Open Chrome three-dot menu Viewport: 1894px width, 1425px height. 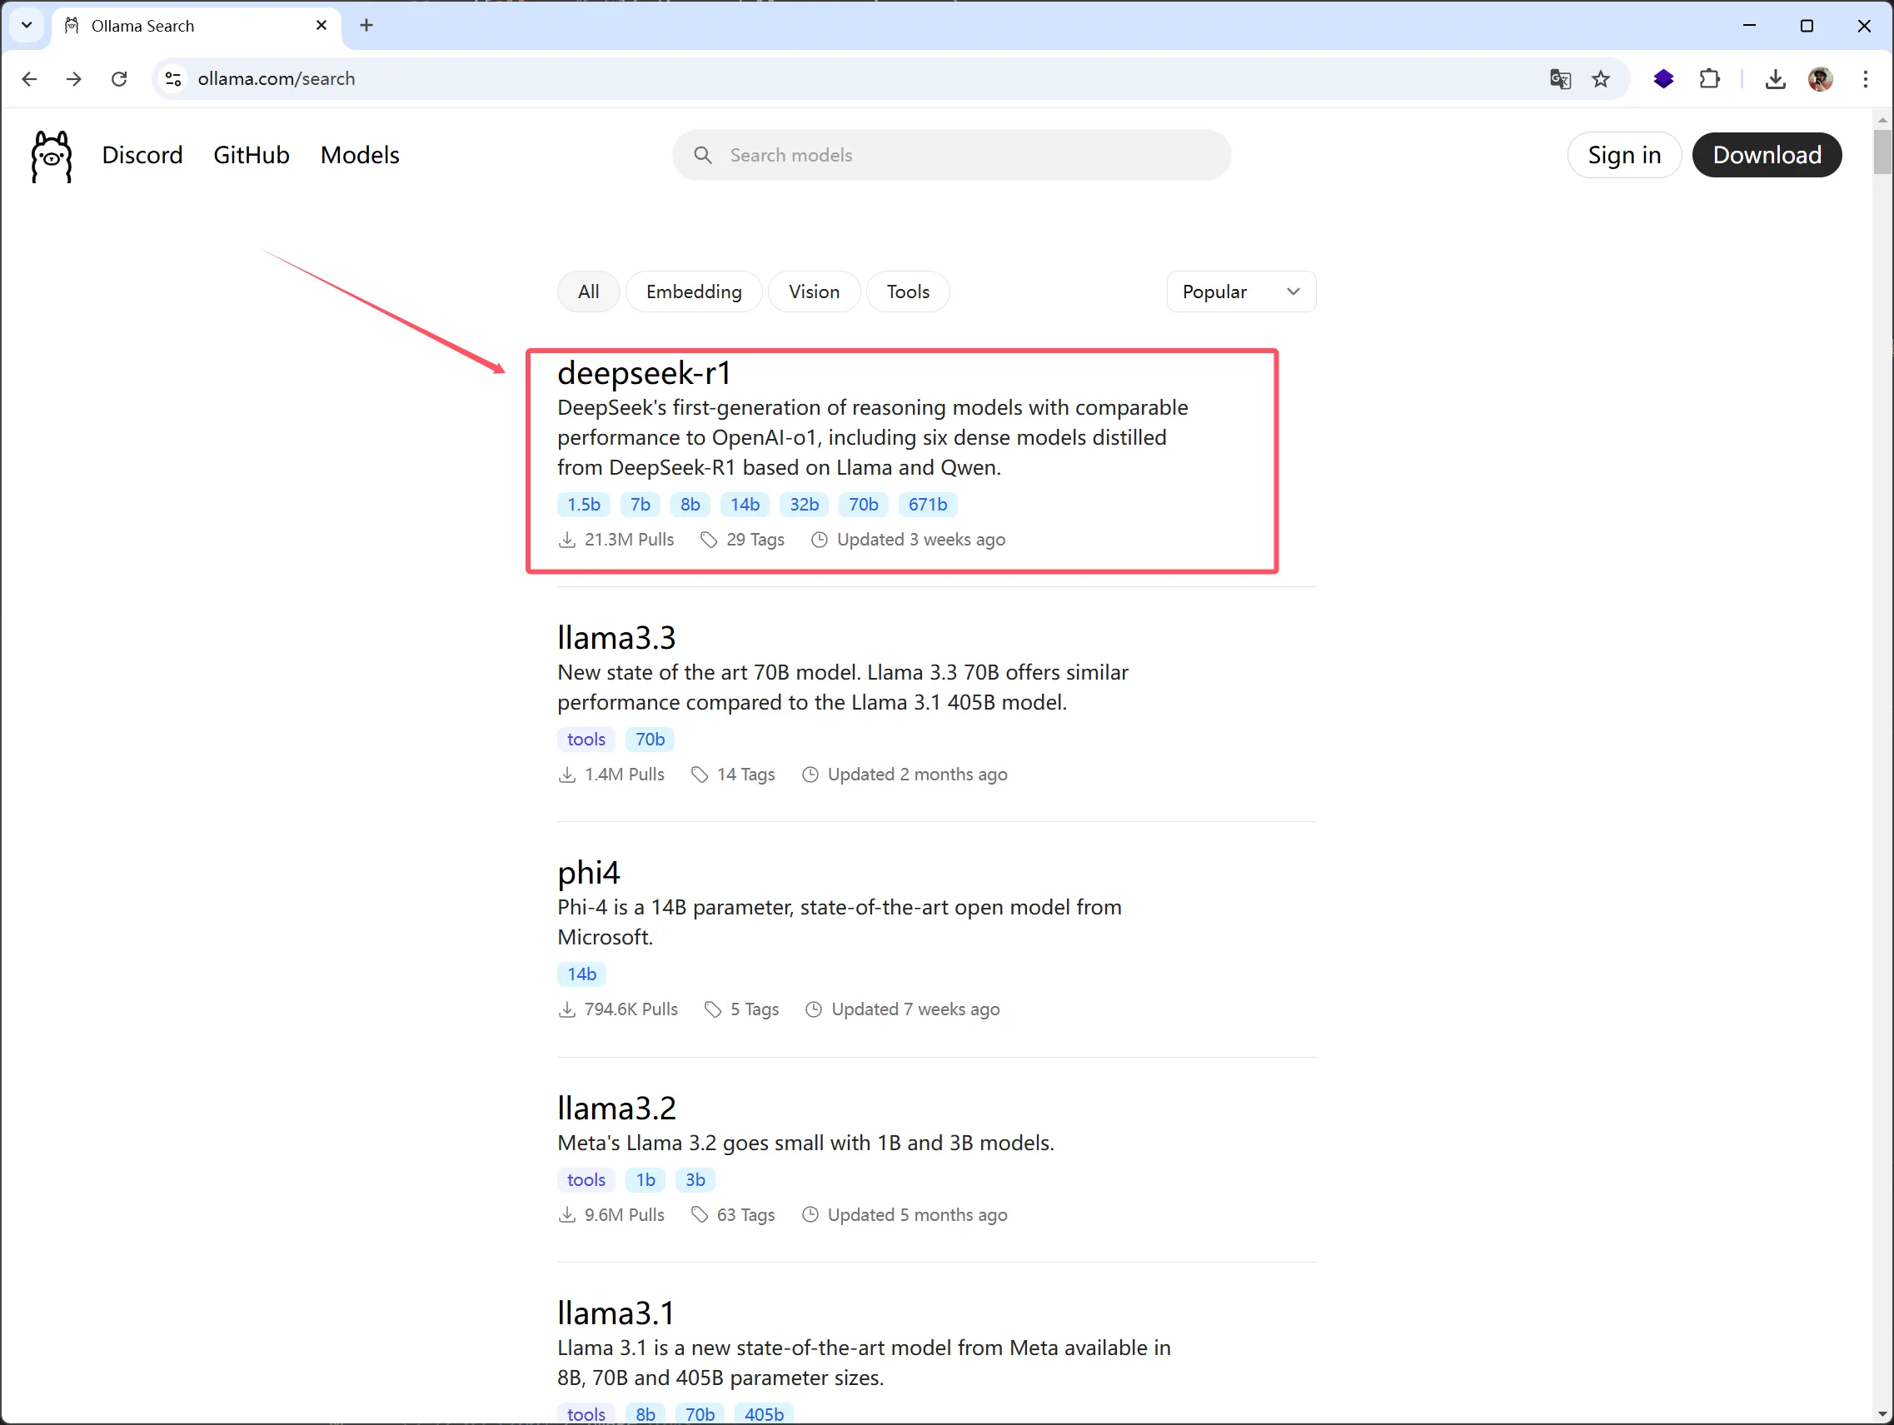[1866, 79]
